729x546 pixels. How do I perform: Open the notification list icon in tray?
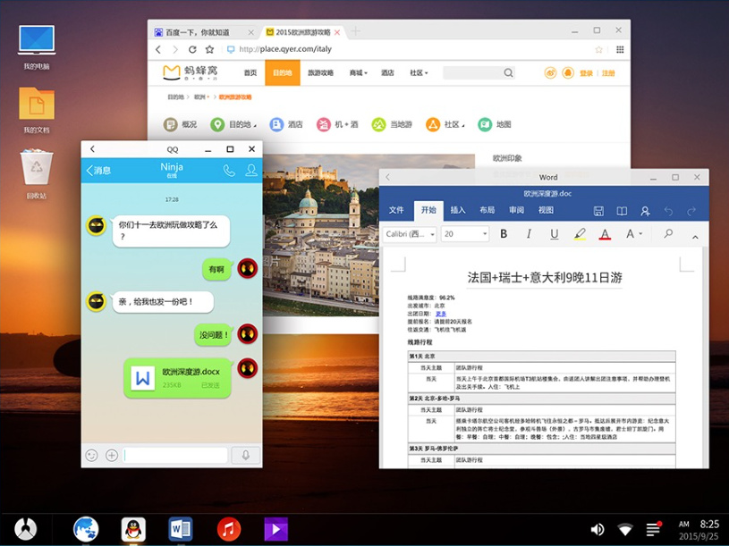654,529
